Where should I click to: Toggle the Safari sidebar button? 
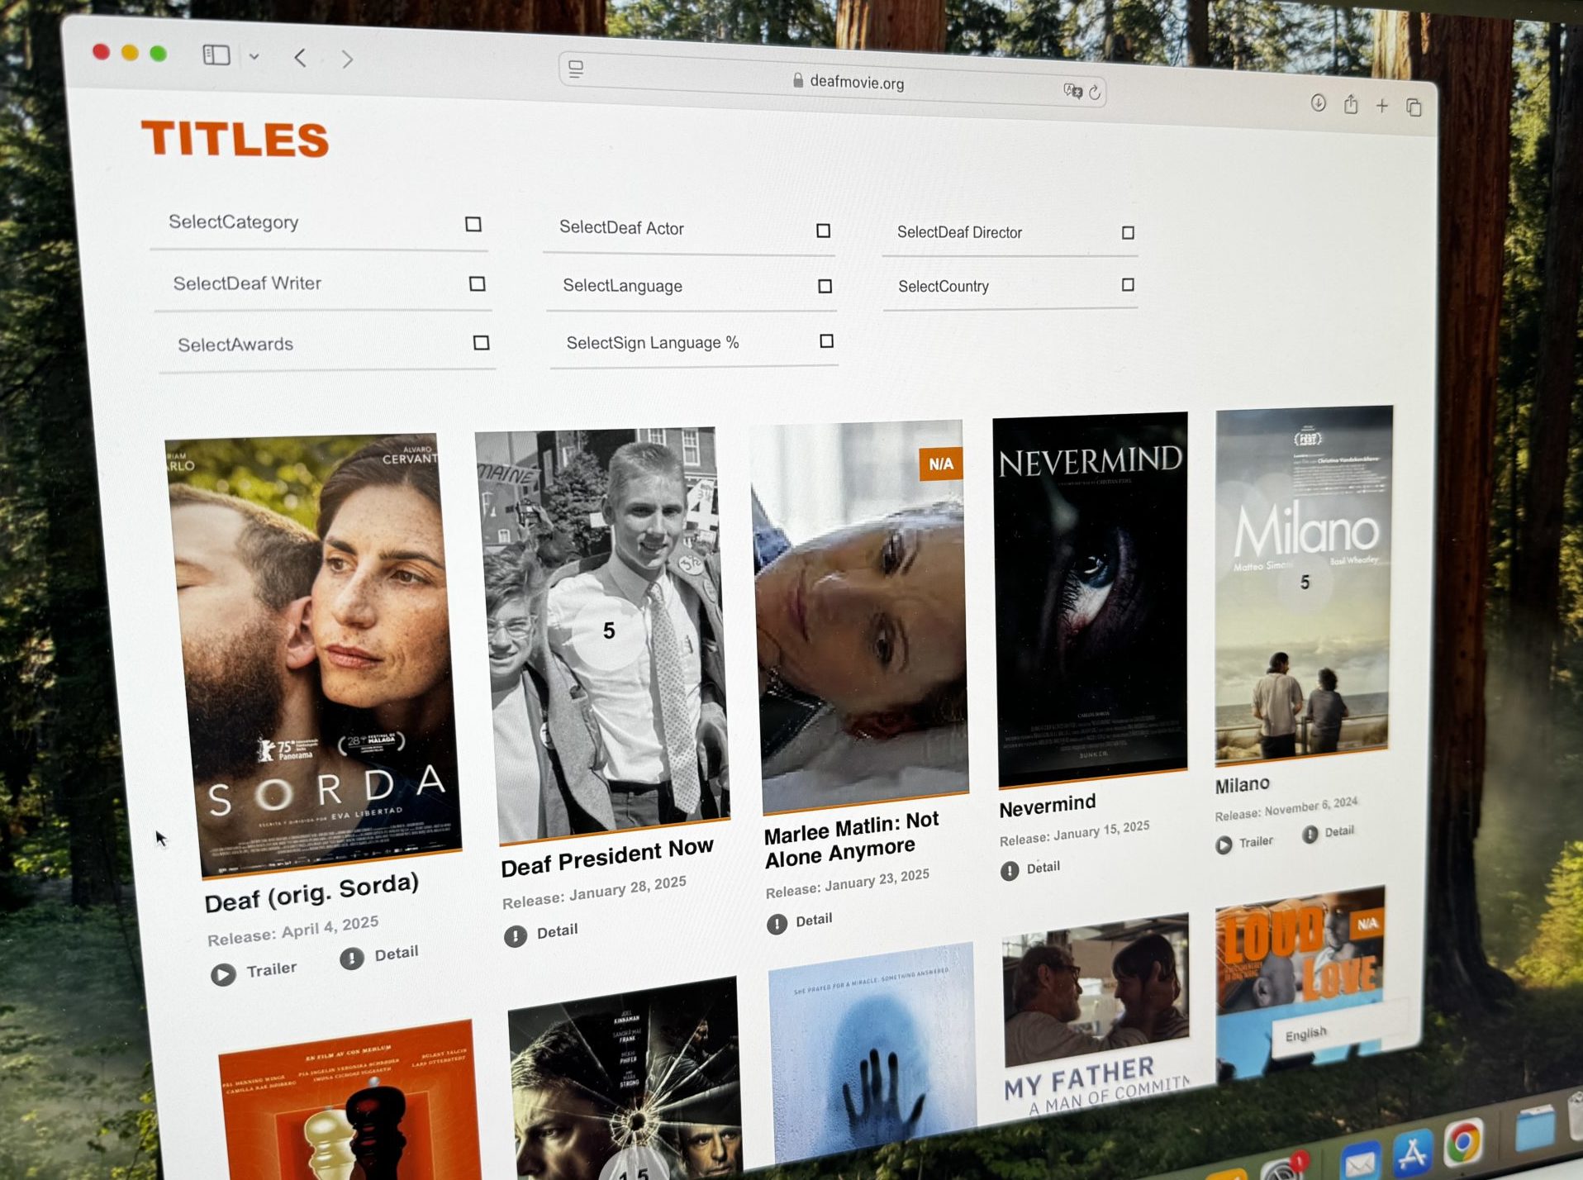(216, 55)
